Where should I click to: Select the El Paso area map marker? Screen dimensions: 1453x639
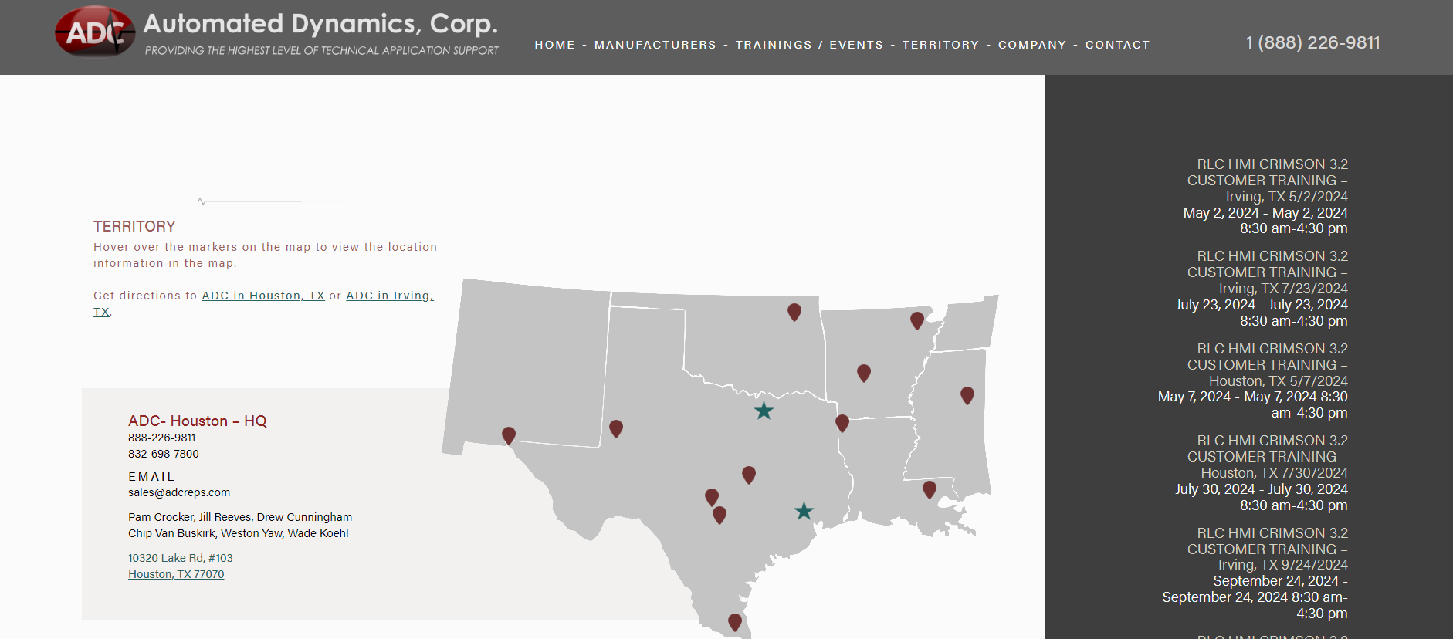509,435
